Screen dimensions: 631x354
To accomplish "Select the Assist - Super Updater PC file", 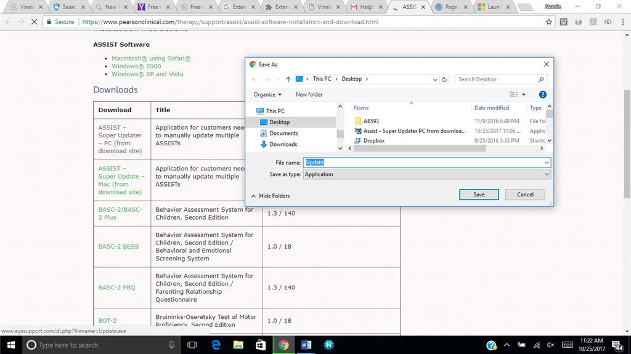I will click(x=415, y=131).
